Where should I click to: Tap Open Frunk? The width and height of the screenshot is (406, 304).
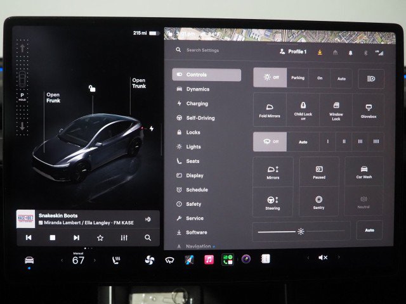(53, 98)
